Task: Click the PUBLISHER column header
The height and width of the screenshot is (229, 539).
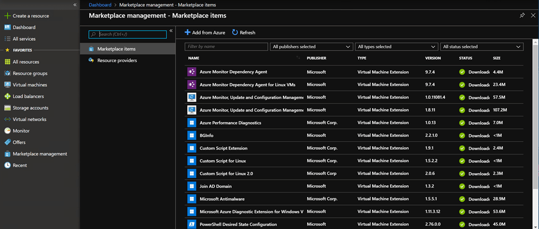Action: [316, 58]
